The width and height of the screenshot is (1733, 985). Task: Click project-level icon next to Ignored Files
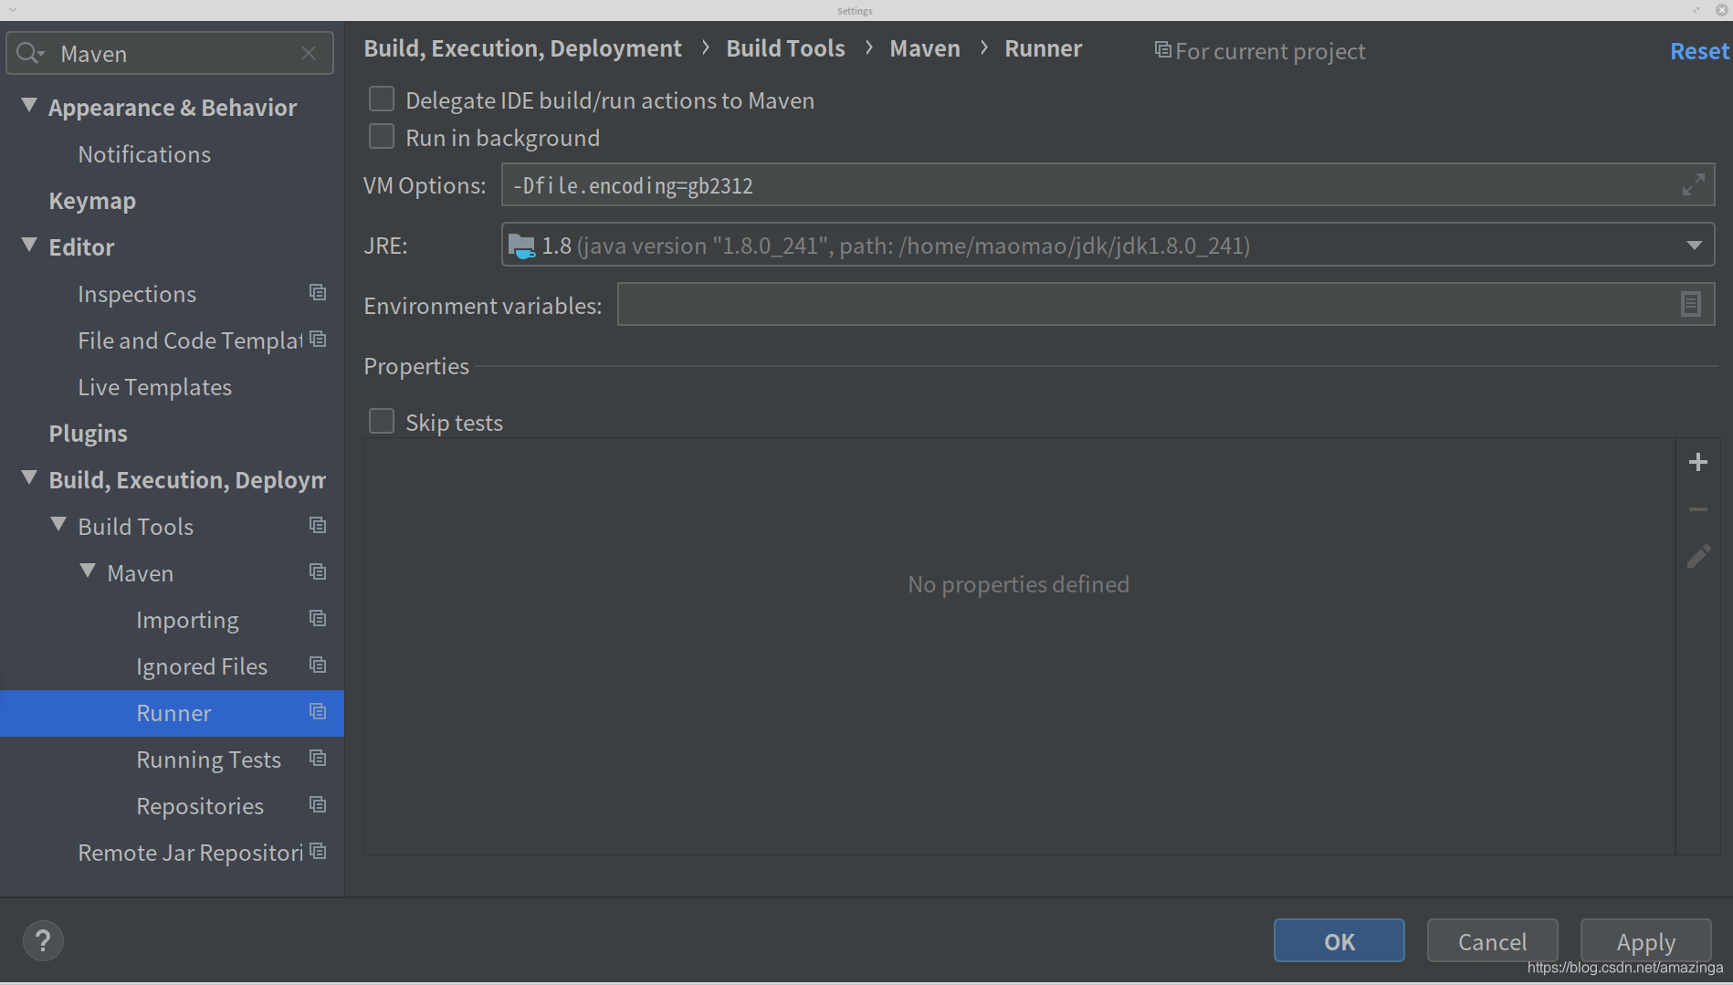point(318,665)
